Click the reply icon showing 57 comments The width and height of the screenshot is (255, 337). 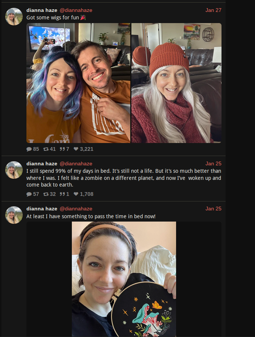pyautogui.click(x=29, y=194)
